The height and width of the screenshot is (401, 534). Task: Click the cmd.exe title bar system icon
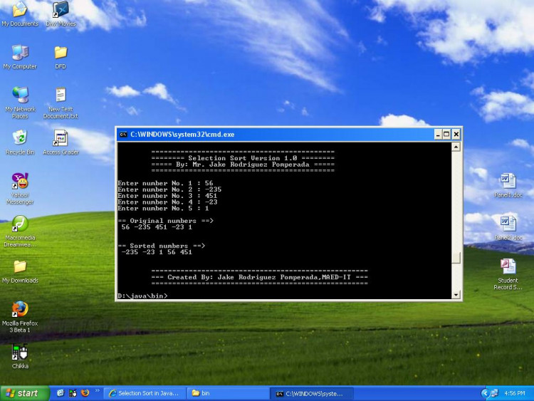(123, 134)
